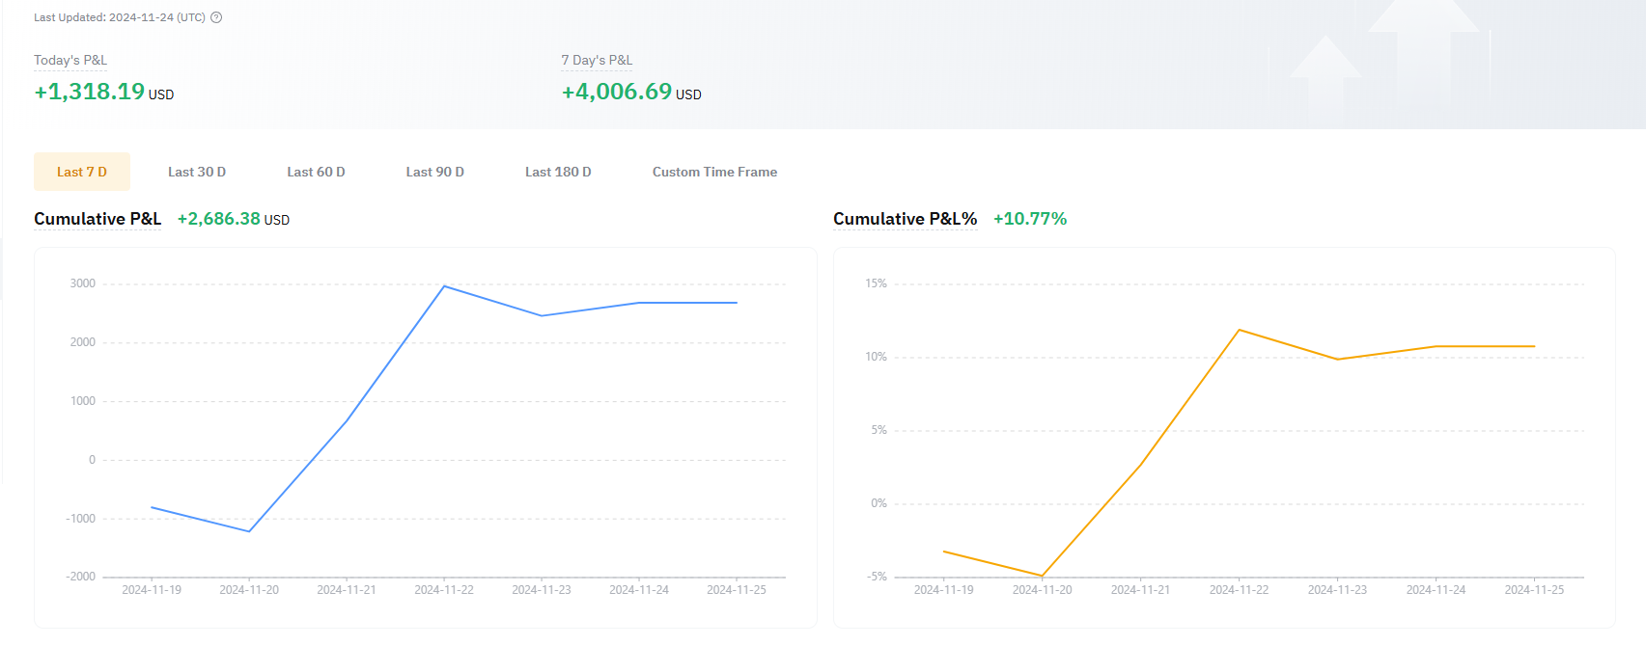The width and height of the screenshot is (1646, 646).
Task: Select the Last 7 D tab
Action: 82,172
